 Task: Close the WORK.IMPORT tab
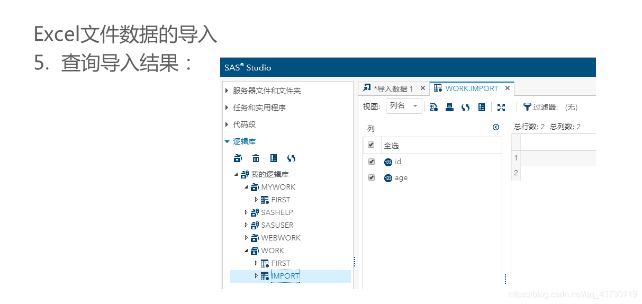(508, 88)
